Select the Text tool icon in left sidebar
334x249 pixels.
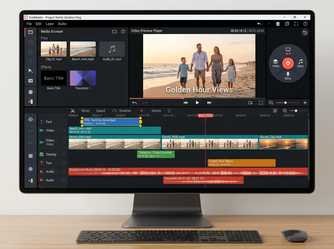pyautogui.click(x=31, y=61)
